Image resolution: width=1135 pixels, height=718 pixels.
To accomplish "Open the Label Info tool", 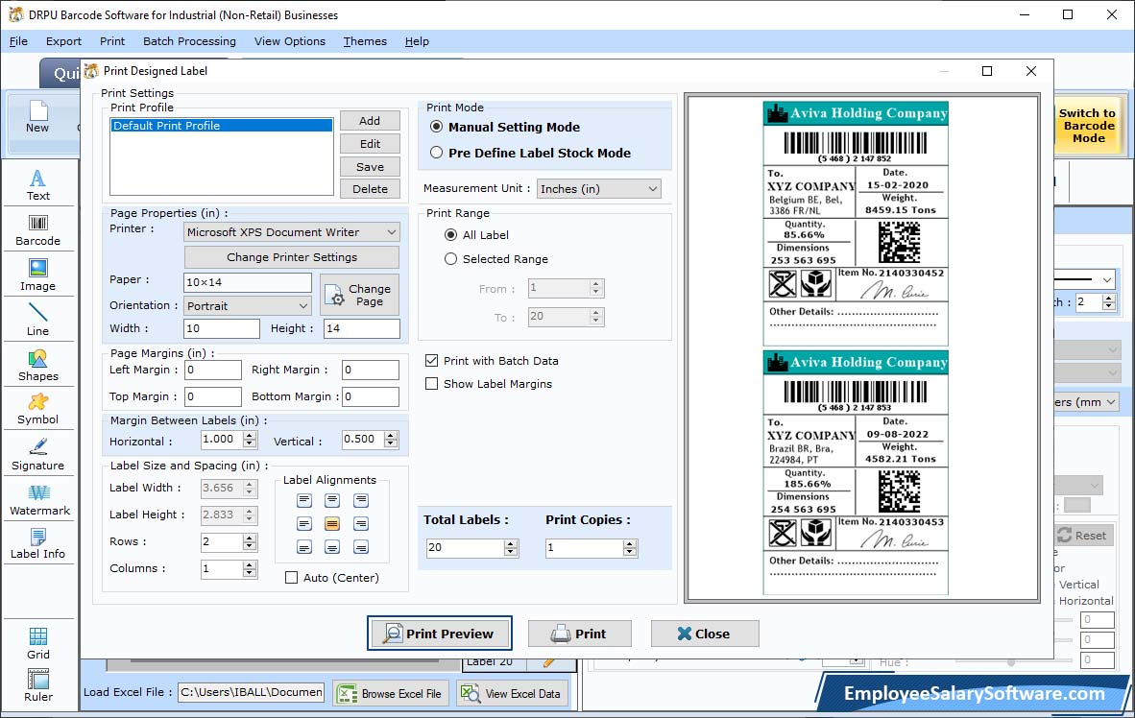I will 38,543.
